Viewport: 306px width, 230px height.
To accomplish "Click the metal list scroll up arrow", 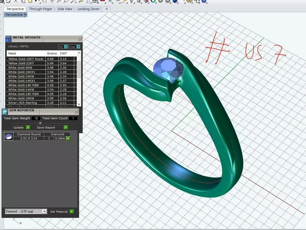I will click(79, 53).
